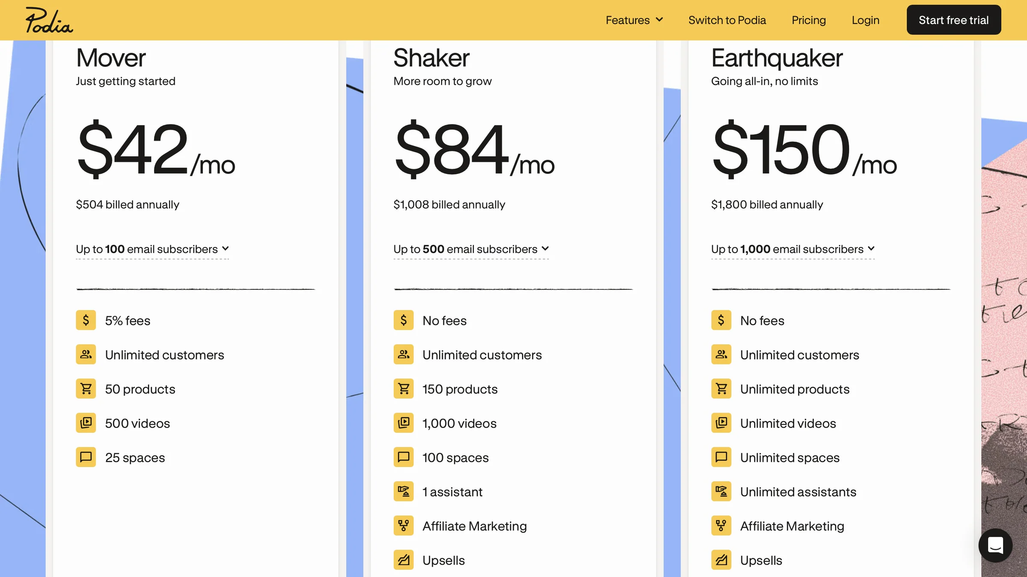Click the Podia logo
The width and height of the screenshot is (1027, 577).
pyautogui.click(x=49, y=20)
